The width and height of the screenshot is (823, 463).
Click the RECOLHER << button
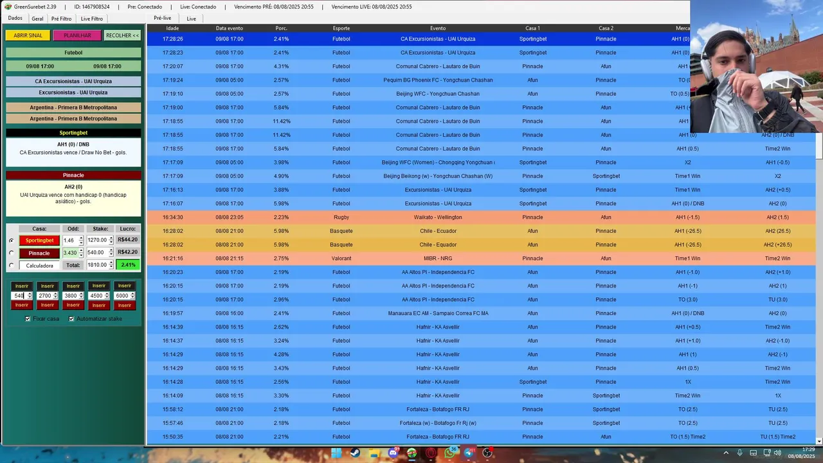(122, 35)
